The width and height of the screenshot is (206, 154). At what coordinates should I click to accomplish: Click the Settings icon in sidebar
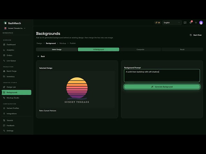4,131
